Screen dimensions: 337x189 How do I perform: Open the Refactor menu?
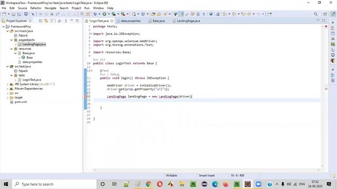click(x=36, y=8)
